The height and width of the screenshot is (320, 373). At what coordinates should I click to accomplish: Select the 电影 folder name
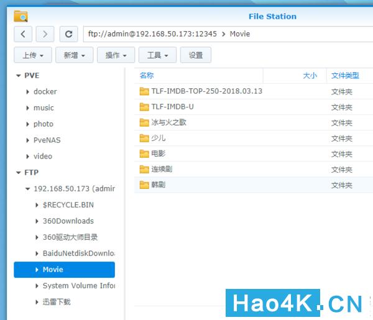pos(159,153)
